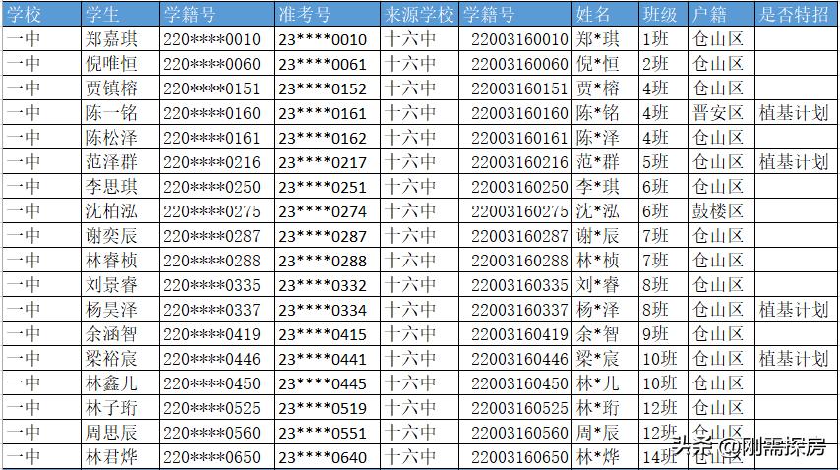This screenshot has height=470, width=840.
Task: Click student name 林子珩
Action: 111,408
